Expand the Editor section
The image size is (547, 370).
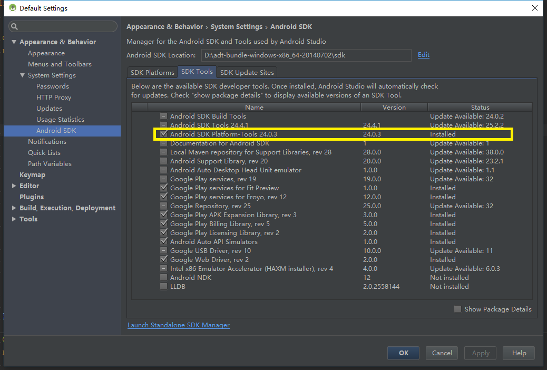(14, 186)
